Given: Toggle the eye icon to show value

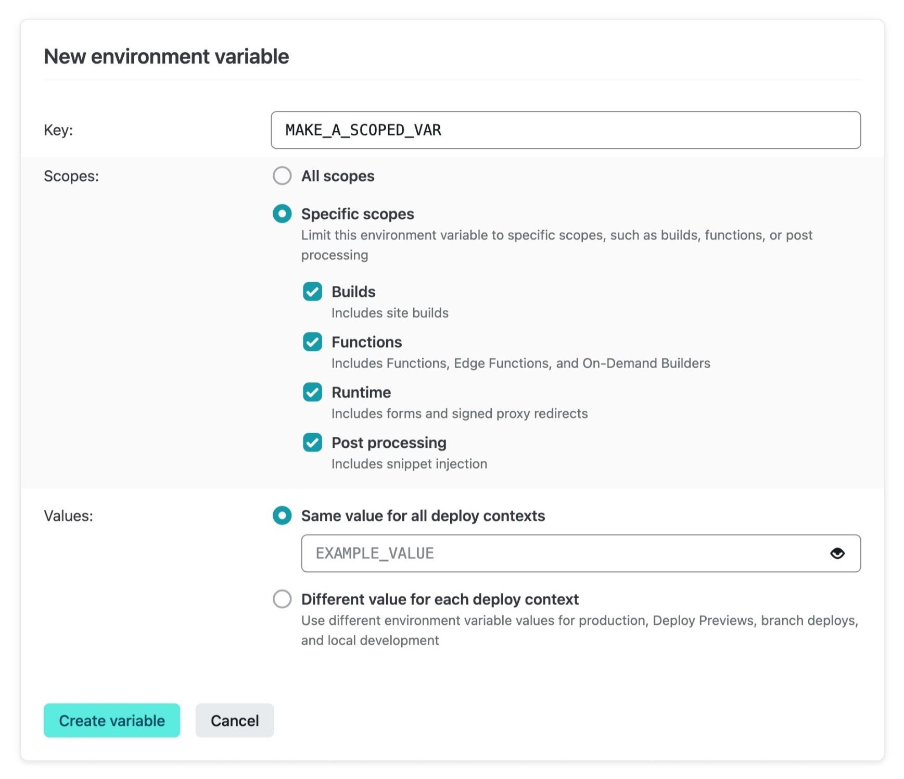Looking at the screenshot, I should click(837, 553).
